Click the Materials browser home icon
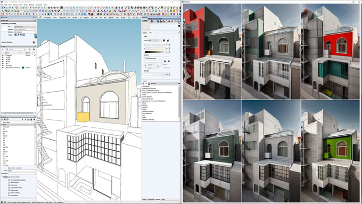The width and height of the screenshot is (362, 204). pyautogui.click(x=149, y=84)
